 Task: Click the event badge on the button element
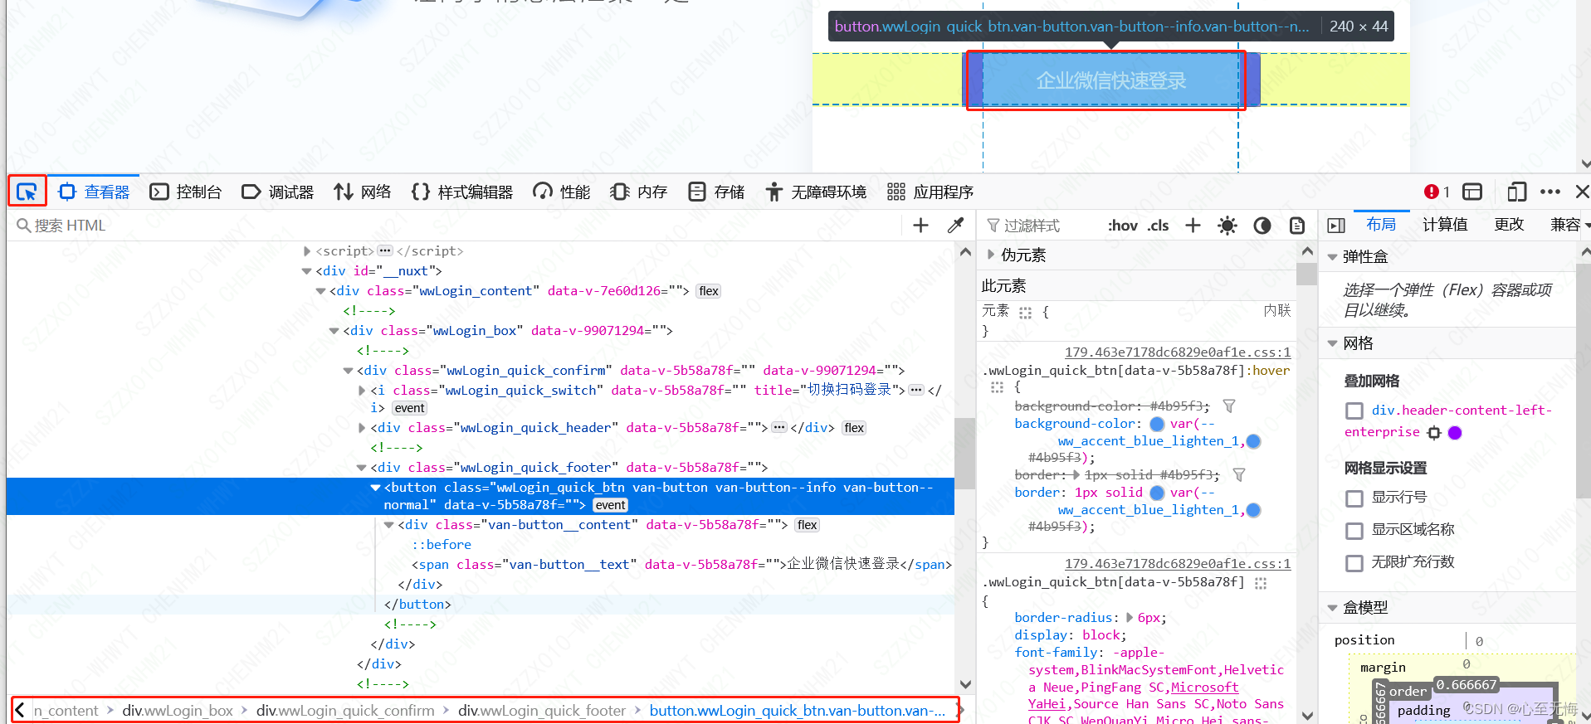pos(610,505)
